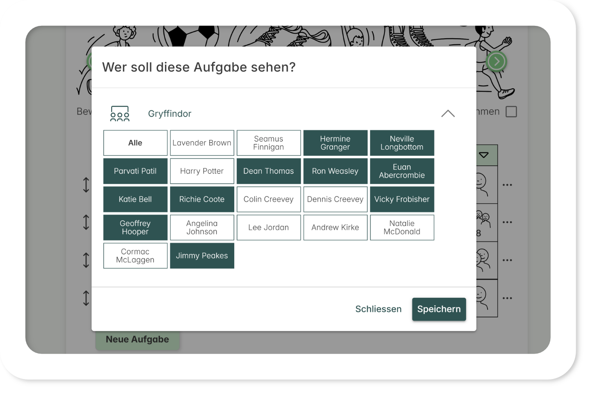This screenshot has width=595, height=402.
Task: Select Harry Potter
Action: tap(202, 171)
